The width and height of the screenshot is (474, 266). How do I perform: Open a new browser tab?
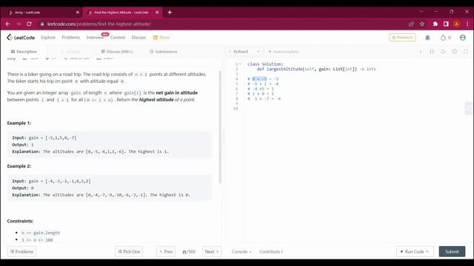pyautogui.click(x=170, y=13)
